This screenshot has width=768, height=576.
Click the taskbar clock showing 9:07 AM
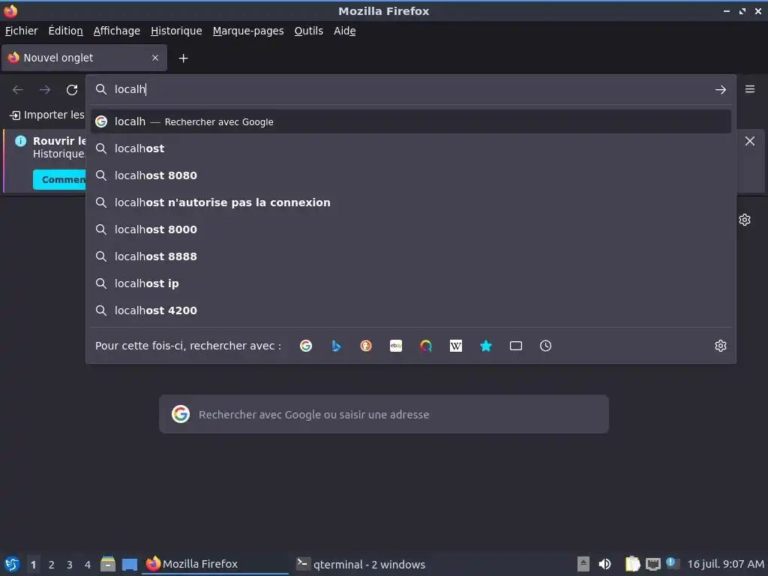[x=725, y=564]
